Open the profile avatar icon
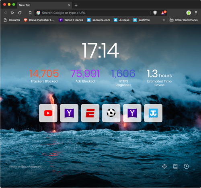201x188 pixels. (x=189, y=13)
